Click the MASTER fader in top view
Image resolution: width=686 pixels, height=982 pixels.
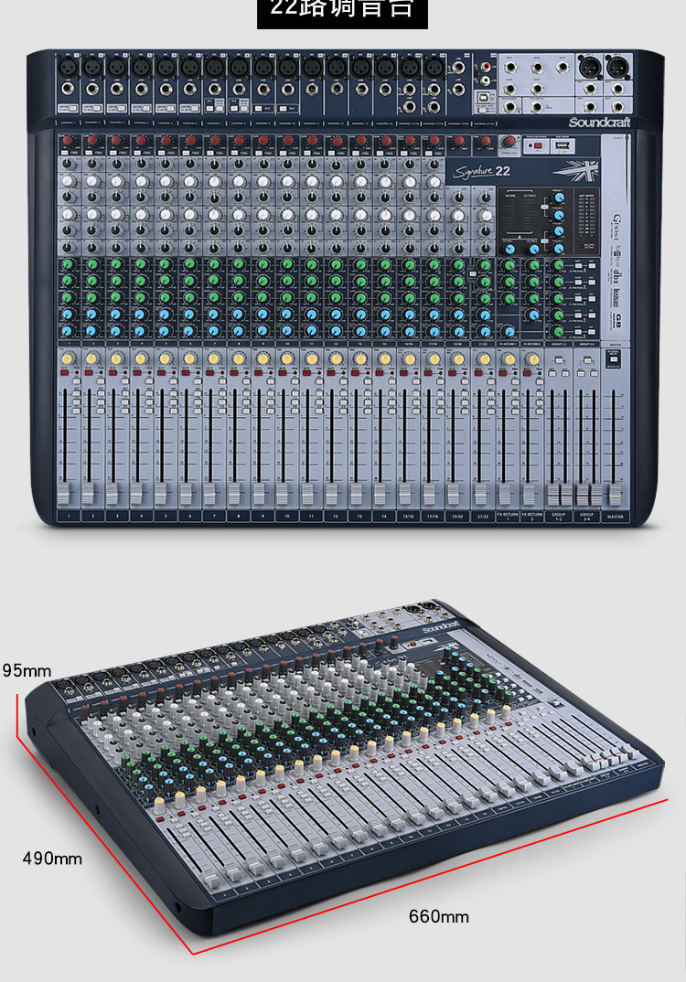point(616,494)
